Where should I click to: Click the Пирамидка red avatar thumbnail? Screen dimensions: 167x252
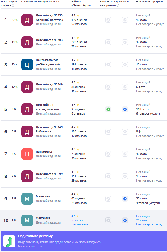[x=27, y=154]
